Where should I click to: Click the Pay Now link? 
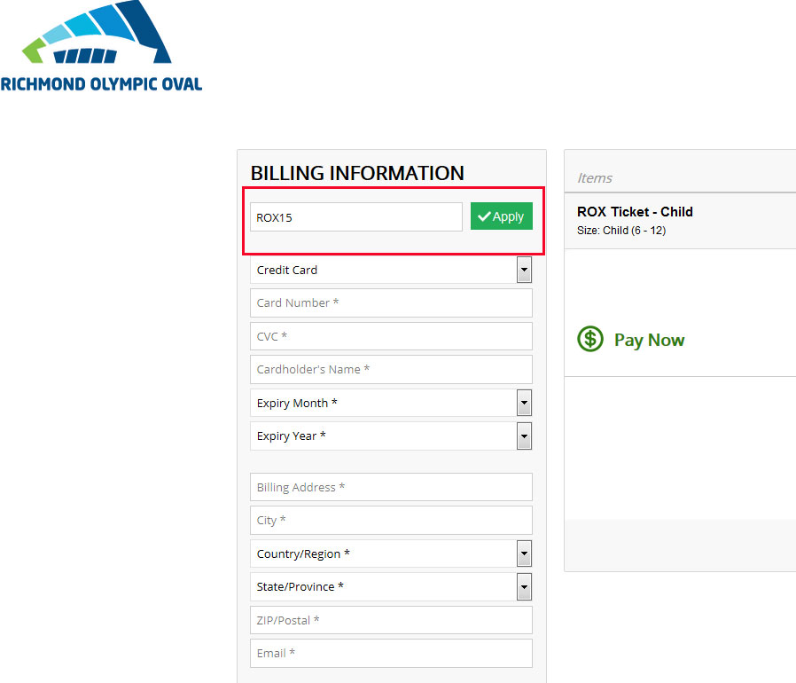[x=649, y=340]
